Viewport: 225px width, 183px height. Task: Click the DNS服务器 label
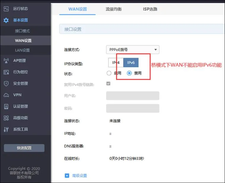click(x=74, y=146)
